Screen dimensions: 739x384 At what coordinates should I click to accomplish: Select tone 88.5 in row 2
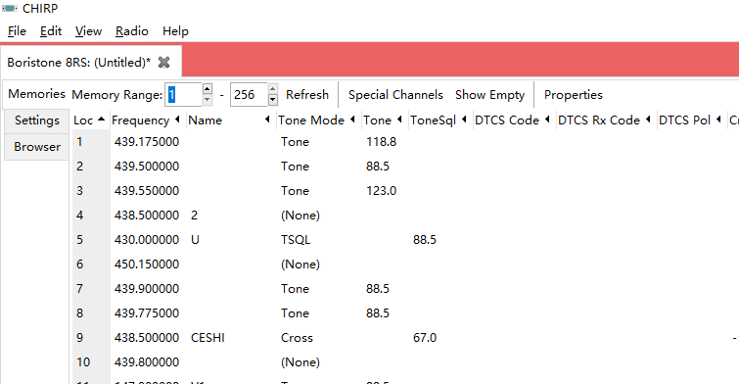click(378, 167)
